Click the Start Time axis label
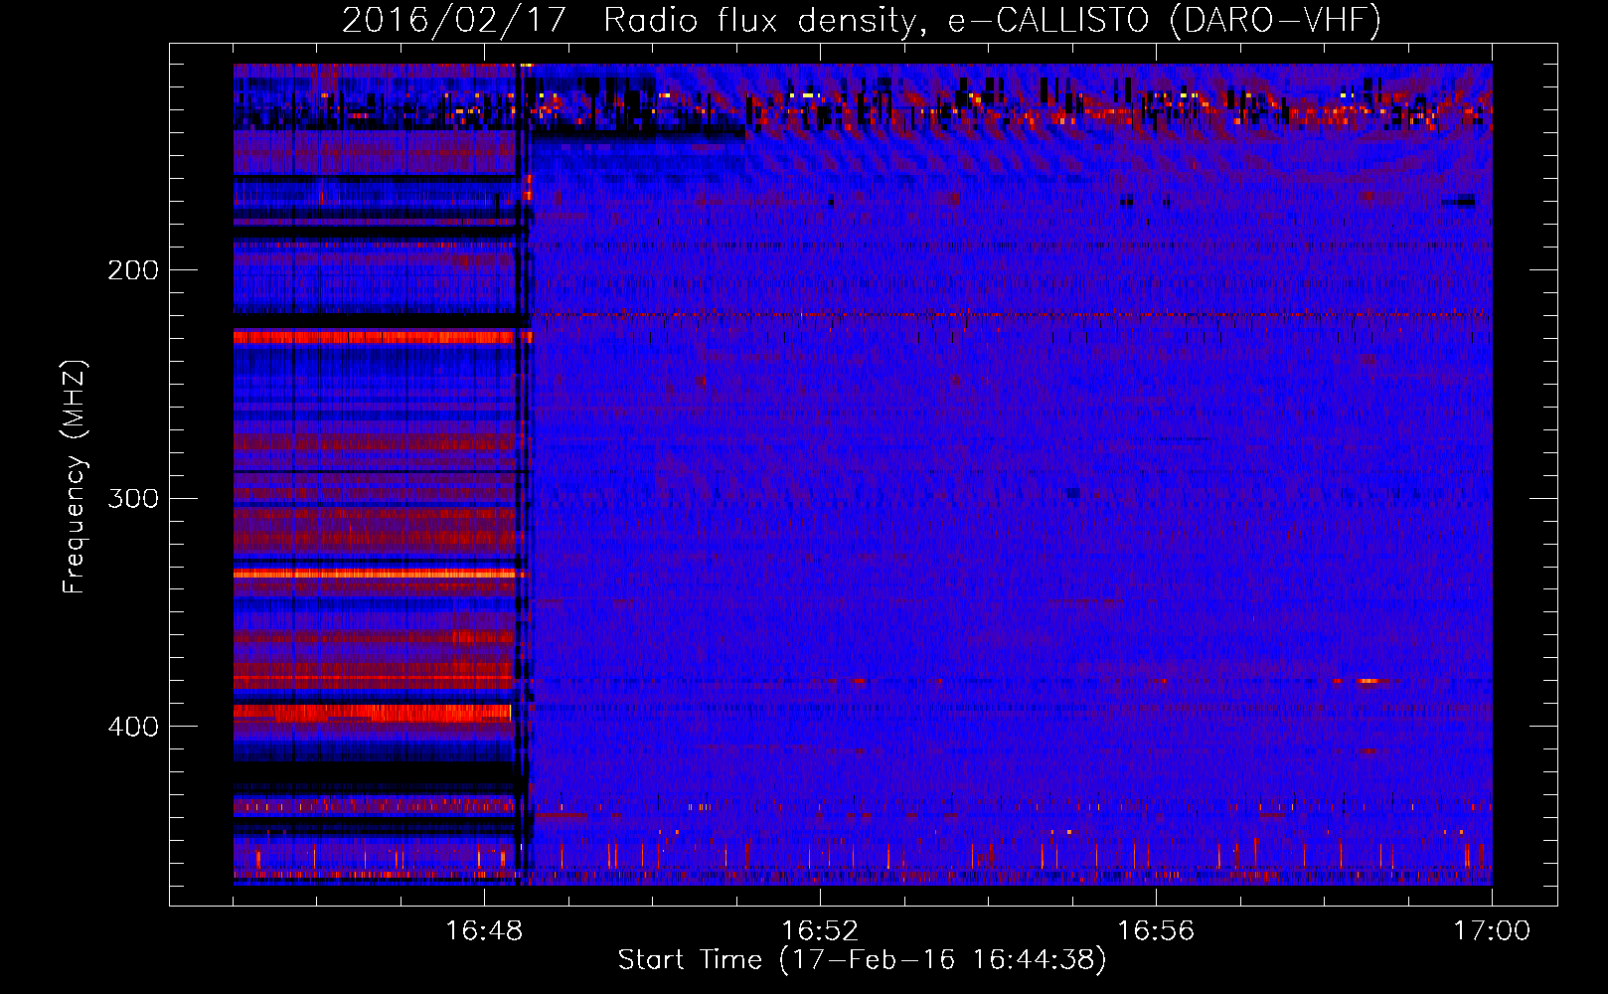 click(862, 960)
